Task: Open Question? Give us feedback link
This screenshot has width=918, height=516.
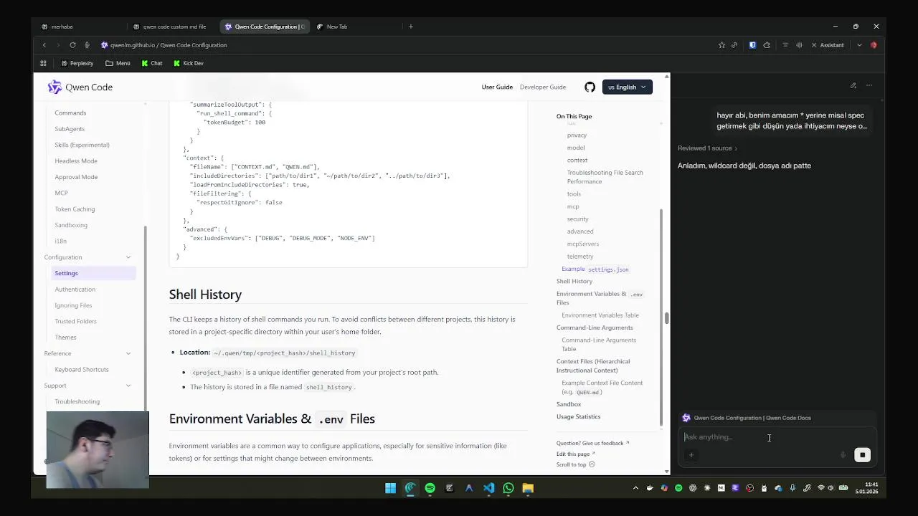Action: point(592,443)
